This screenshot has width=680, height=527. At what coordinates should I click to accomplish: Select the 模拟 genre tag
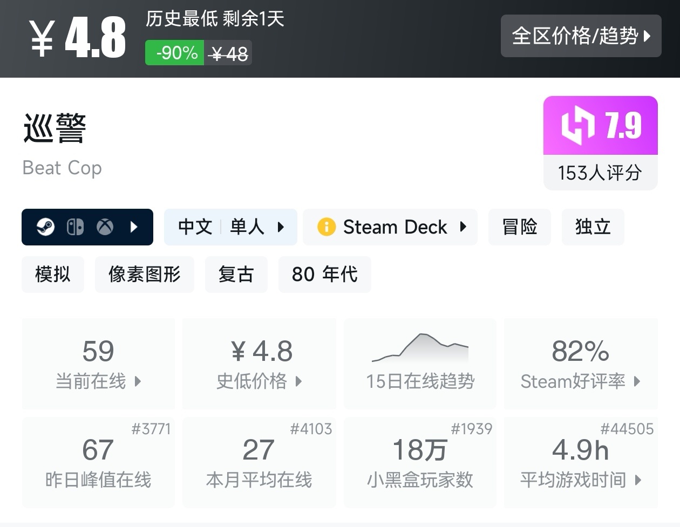tap(53, 275)
